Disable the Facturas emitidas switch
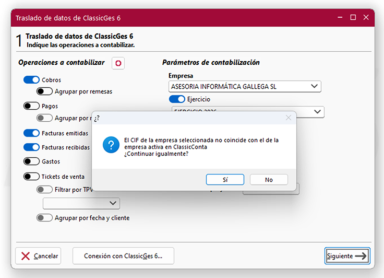The image size is (384, 278). (x=32, y=133)
